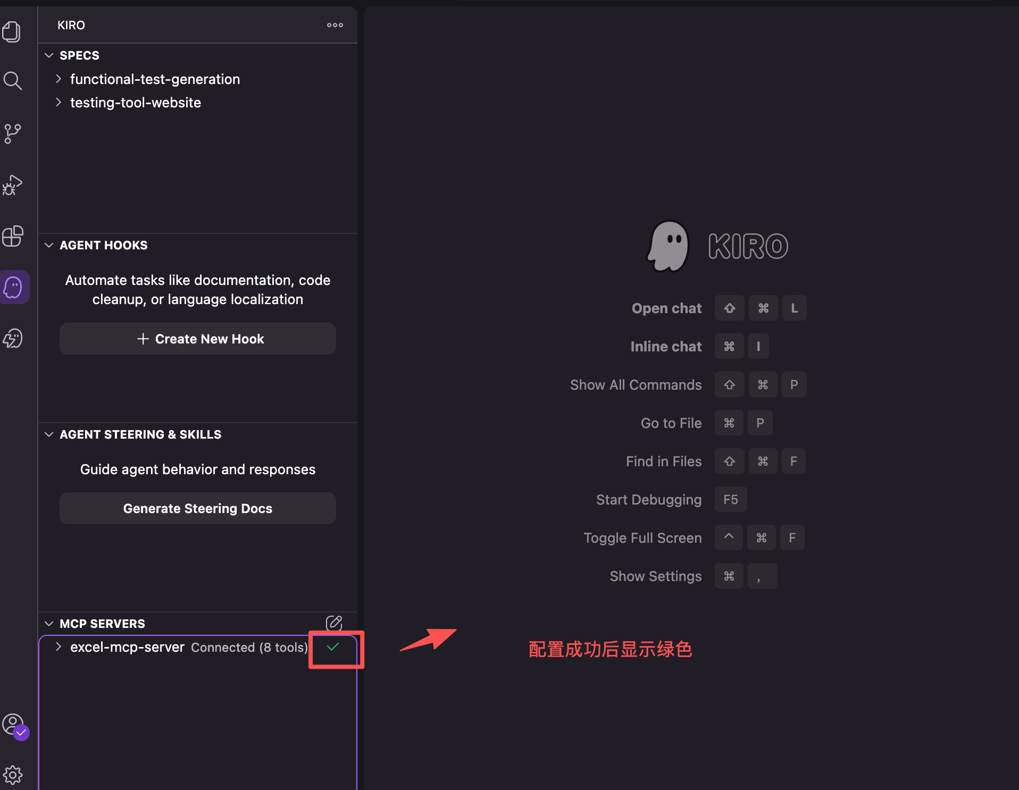
Task: Open the Manage gear icon
Action: tap(13, 775)
